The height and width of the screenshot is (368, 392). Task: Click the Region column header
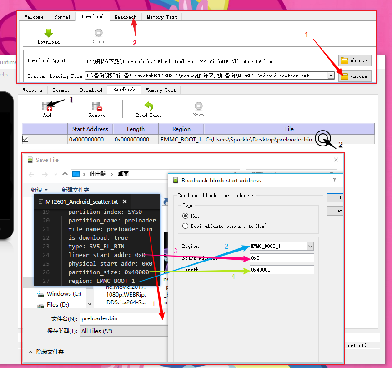(181, 129)
